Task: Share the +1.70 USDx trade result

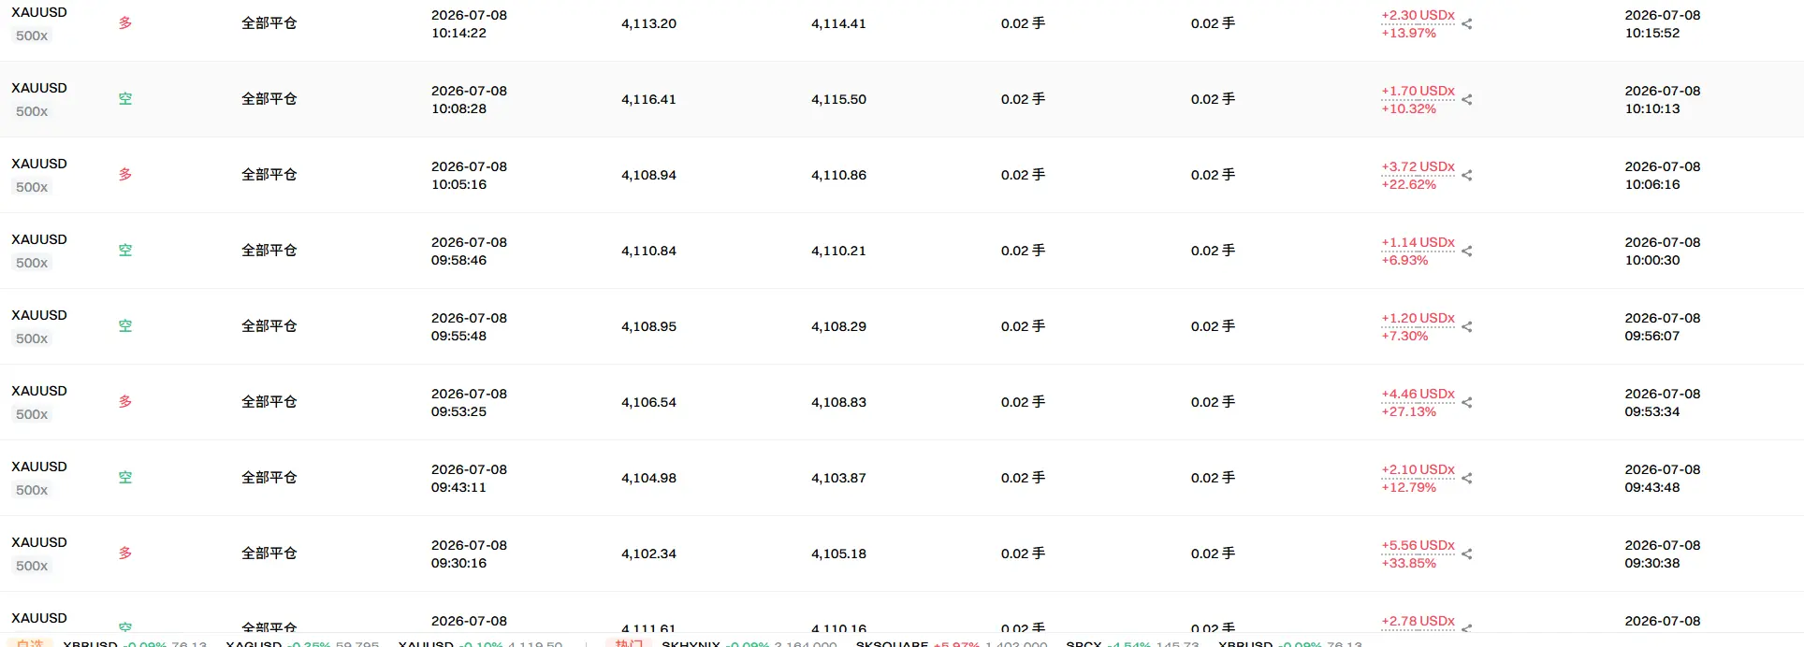Action: 1466,100
